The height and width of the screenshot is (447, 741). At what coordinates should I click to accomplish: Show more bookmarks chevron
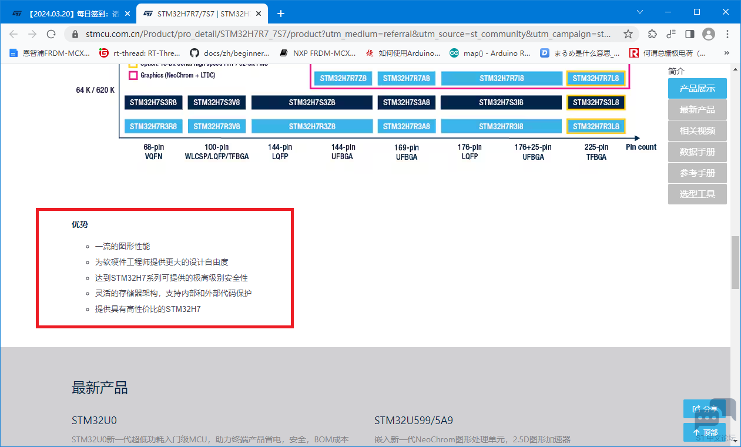727,53
